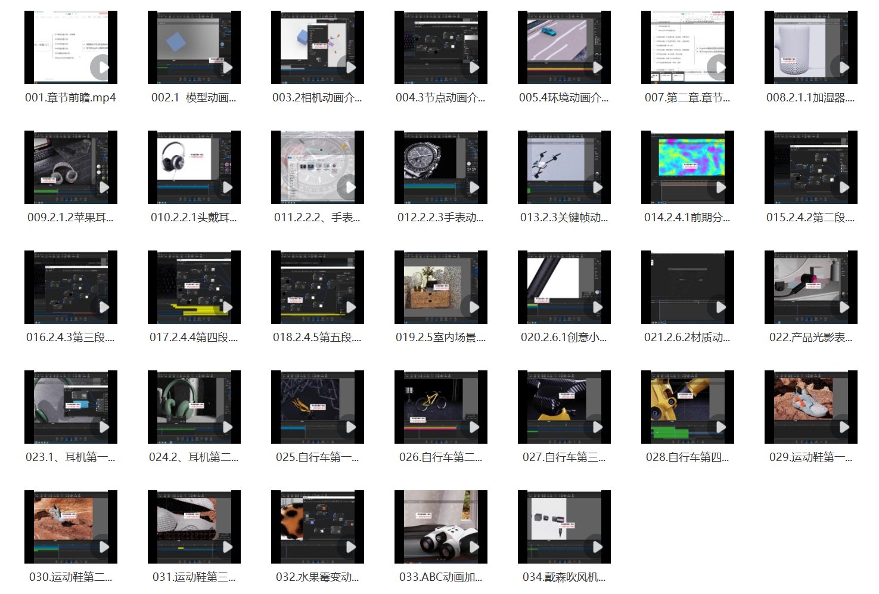Click play icon on 019.2.5室内场景 thumbnail
This screenshot has width=879, height=594.
click(474, 307)
